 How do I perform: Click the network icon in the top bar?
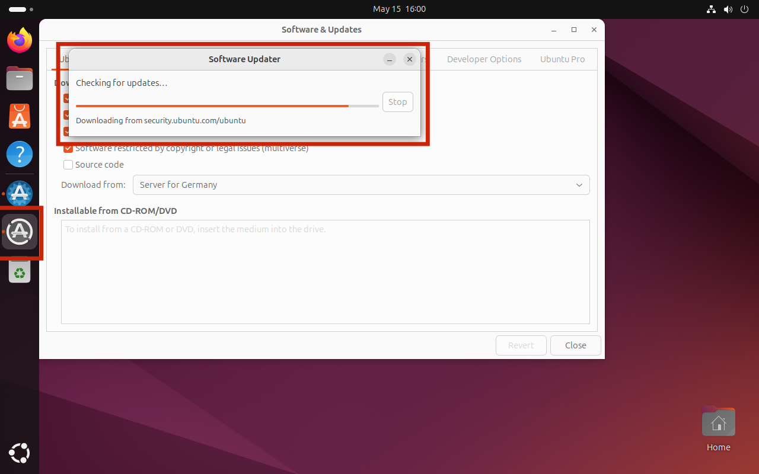coord(711,9)
